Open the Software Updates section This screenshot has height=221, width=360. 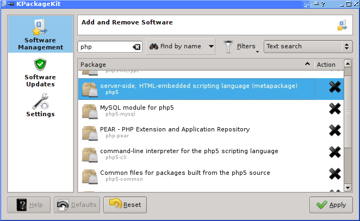click(x=40, y=72)
